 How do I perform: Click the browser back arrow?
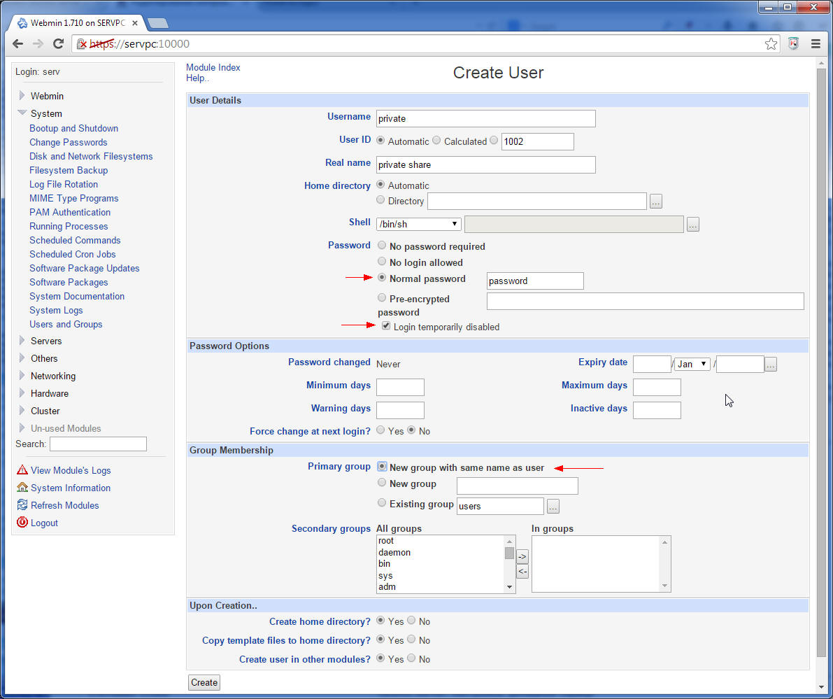[x=17, y=43]
